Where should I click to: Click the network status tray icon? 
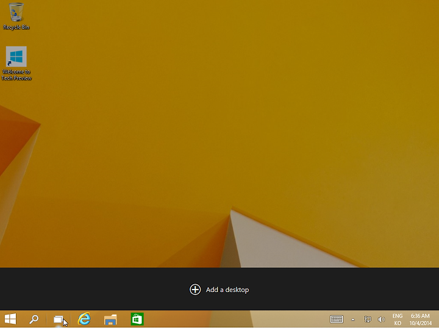367,319
